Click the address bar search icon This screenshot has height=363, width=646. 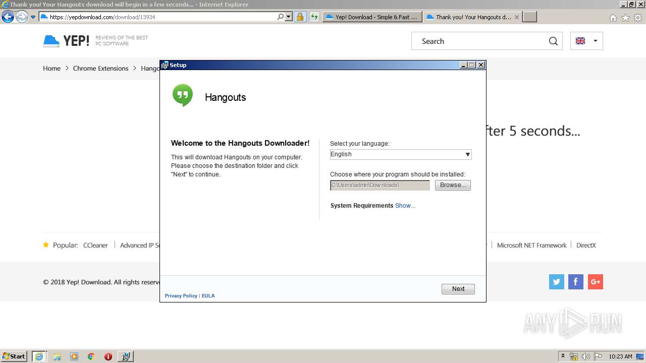(x=280, y=17)
